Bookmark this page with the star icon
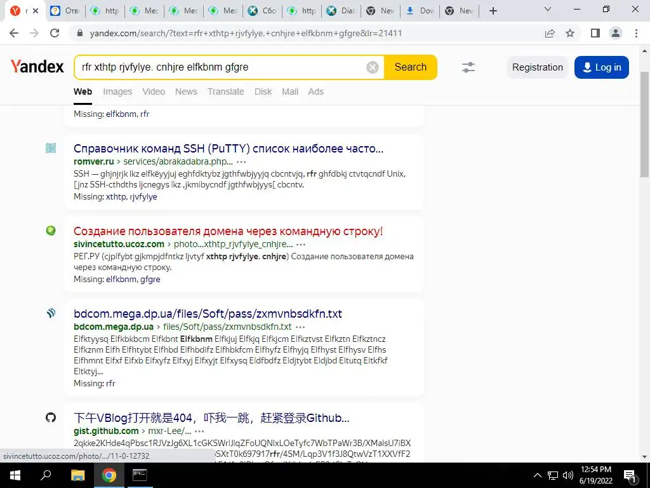650x488 pixels. pyautogui.click(x=570, y=33)
